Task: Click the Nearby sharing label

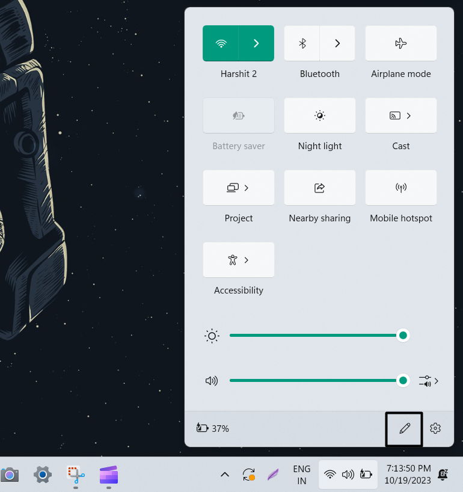Action: (x=320, y=218)
